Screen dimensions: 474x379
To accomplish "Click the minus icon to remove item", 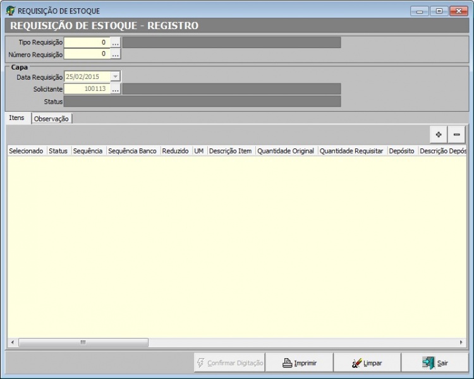I will click(x=456, y=135).
